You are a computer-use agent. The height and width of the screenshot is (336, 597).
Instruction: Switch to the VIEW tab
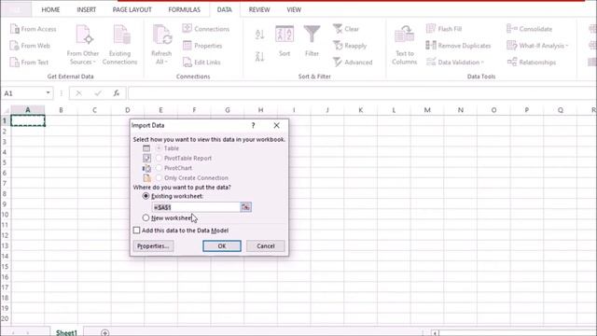pos(294,10)
